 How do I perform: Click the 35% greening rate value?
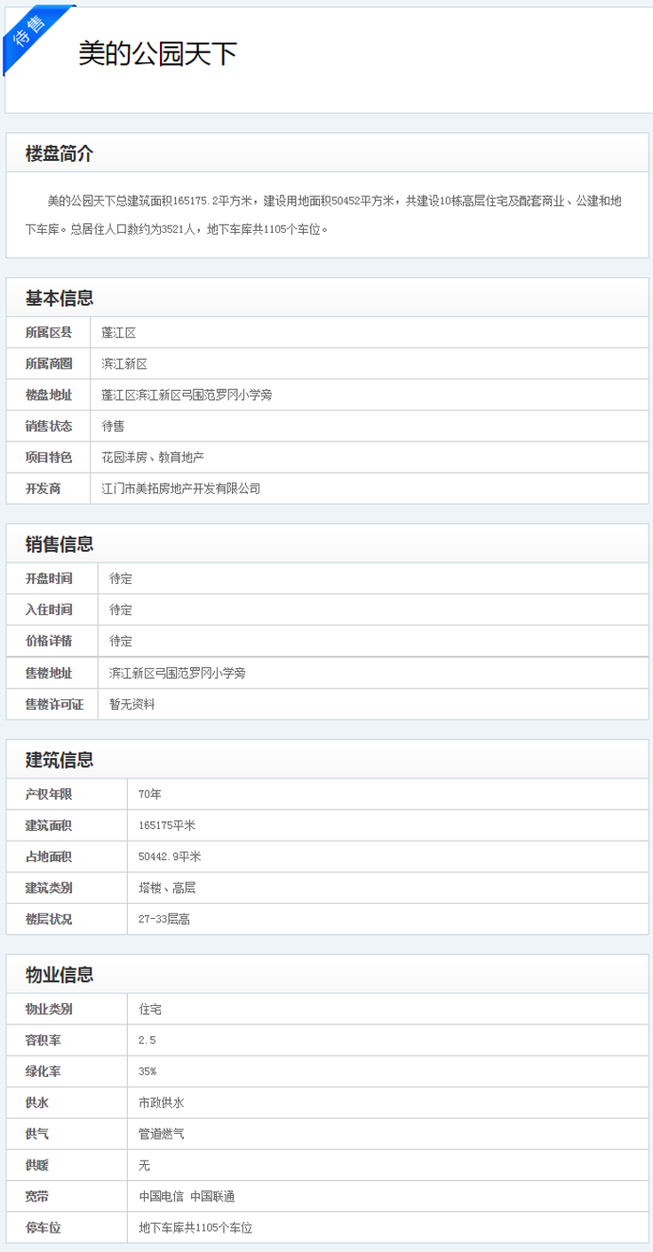[147, 1071]
